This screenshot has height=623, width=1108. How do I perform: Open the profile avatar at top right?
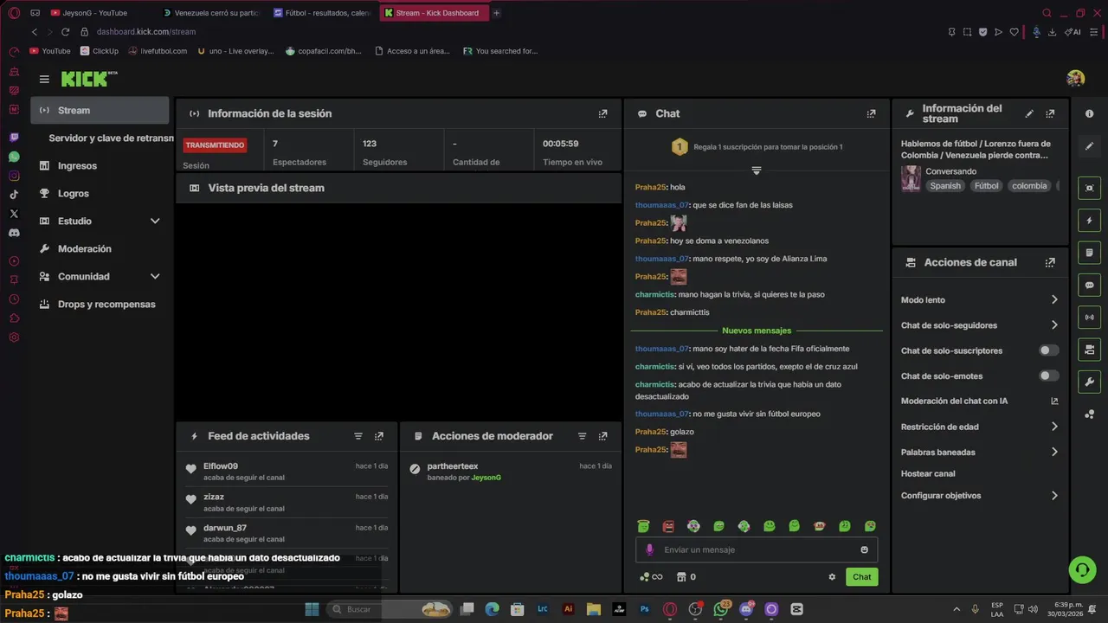1075,79
